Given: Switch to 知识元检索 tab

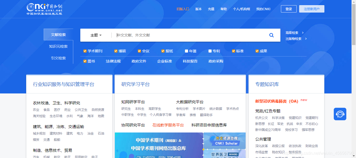Looking at the screenshot, I should click(x=58, y=46).
